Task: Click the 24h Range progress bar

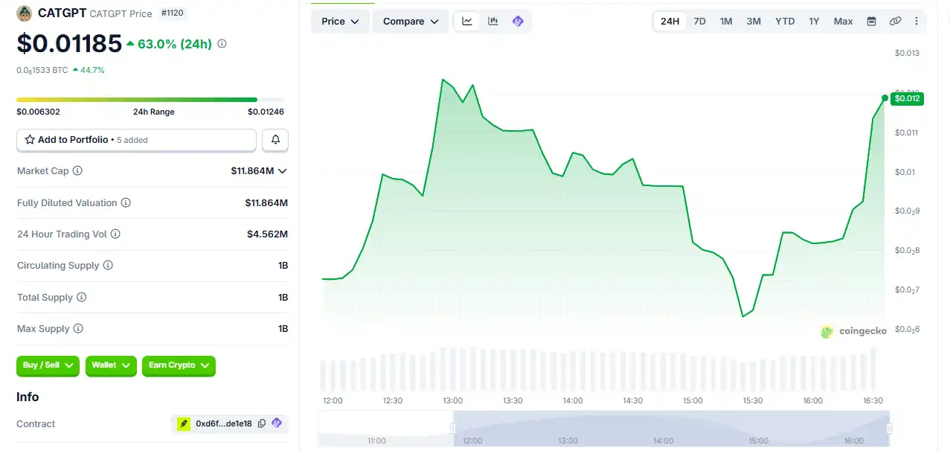Action: tap(150, 100)
